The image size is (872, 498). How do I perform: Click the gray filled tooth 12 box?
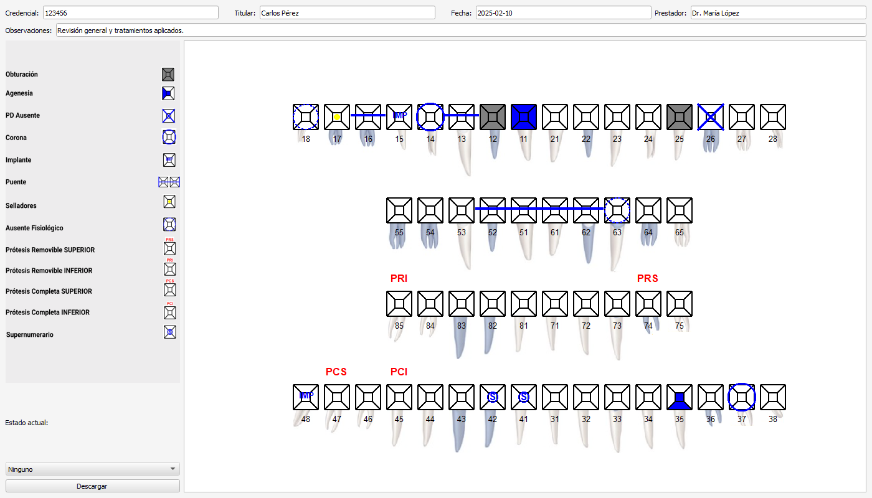pos(493,117)
